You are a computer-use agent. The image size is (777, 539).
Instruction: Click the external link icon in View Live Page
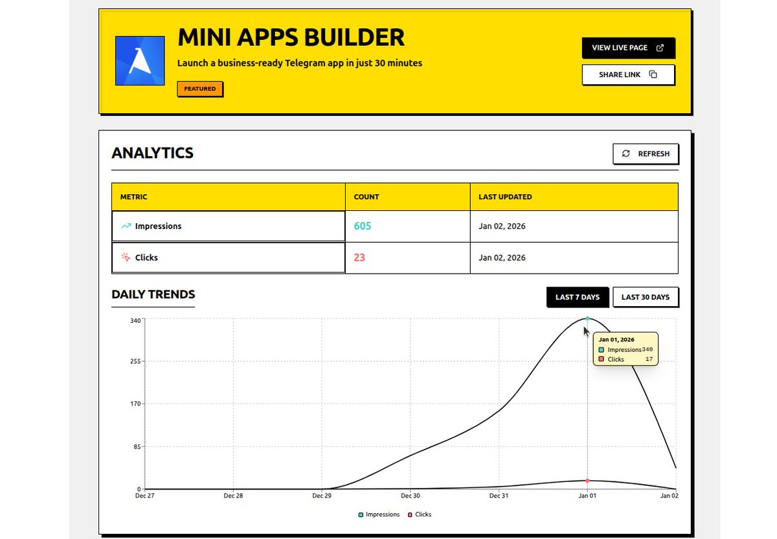click(660, 48)
